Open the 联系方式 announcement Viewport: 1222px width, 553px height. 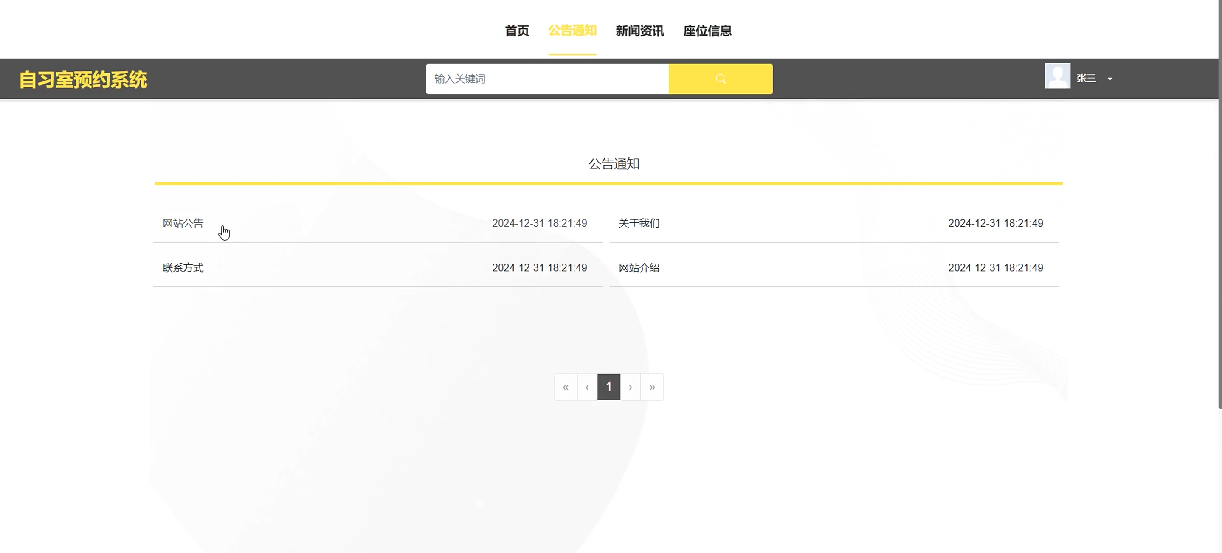[x=183, y=267]
